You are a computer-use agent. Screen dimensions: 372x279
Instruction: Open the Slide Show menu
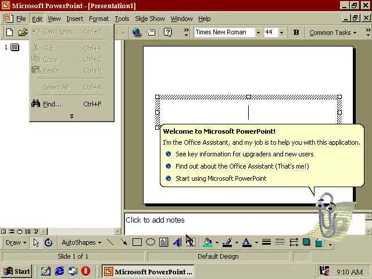pos(150,19)
